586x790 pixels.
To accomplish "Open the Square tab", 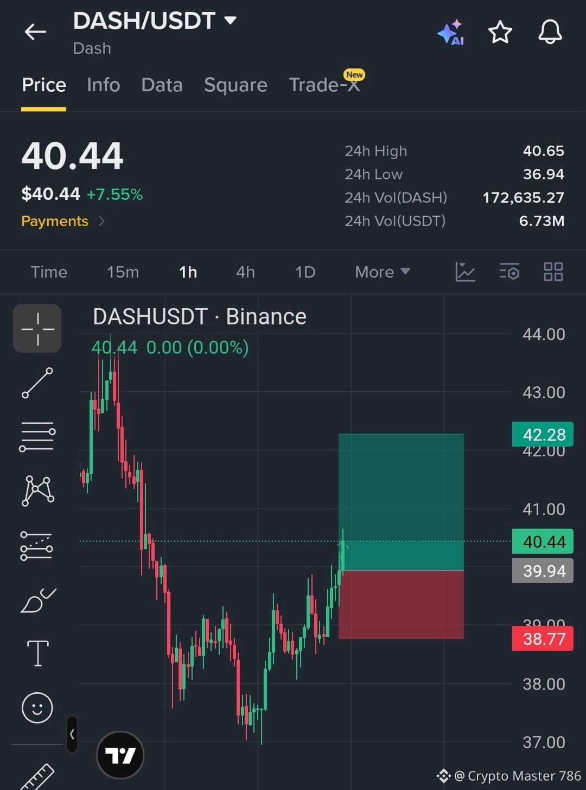I will [x=235, y=85].
